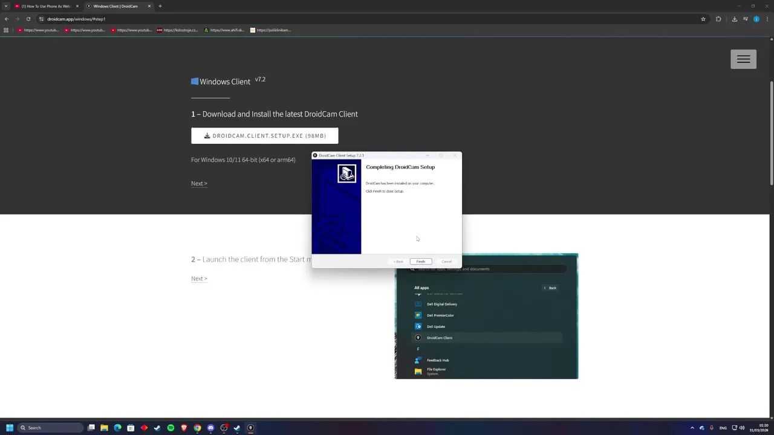Open the apps grid in bookmarks bar
This screenshot has width=774, height=435.
coord(6,30)
